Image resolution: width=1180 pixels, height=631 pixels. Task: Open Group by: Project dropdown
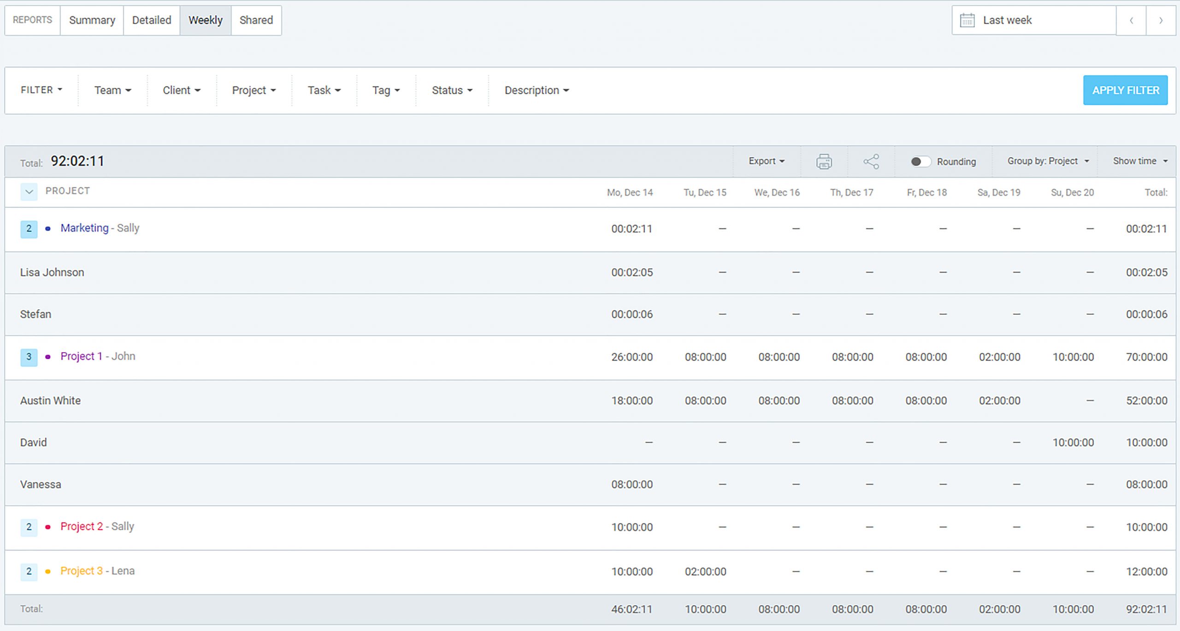(x=1048, y=161)
